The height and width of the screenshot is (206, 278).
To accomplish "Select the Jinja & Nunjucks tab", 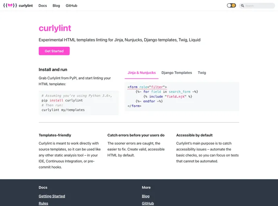I will click(x=141, y=73).
